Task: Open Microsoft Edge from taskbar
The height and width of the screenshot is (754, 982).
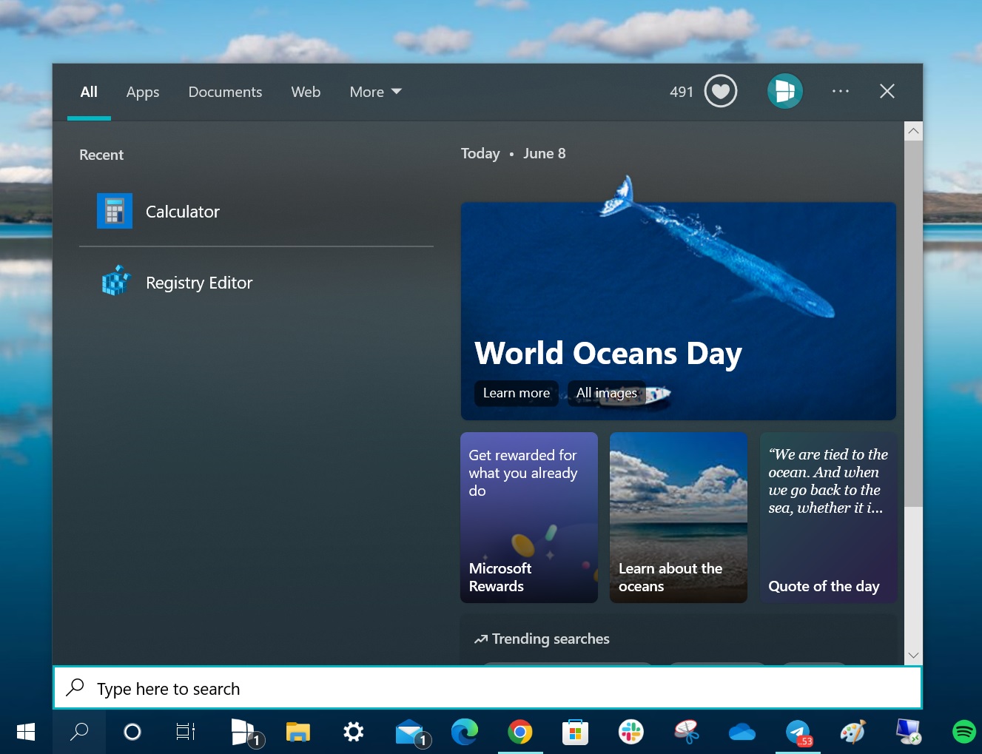Action: (x=465, y=732)
